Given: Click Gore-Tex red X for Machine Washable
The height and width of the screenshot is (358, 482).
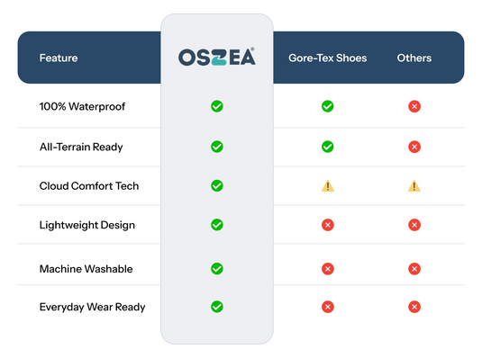Looking at the screenshot, I should tap(328, 269).
